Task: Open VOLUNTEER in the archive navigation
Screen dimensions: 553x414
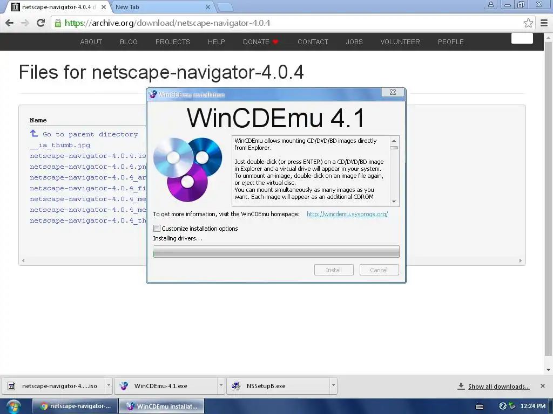Action: click(400, 42)
